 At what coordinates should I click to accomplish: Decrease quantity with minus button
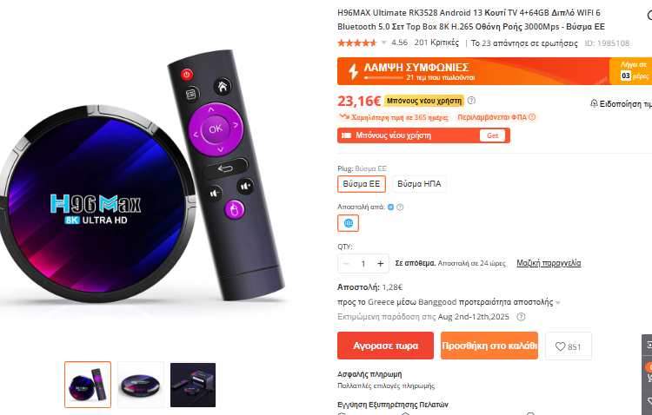346,263
